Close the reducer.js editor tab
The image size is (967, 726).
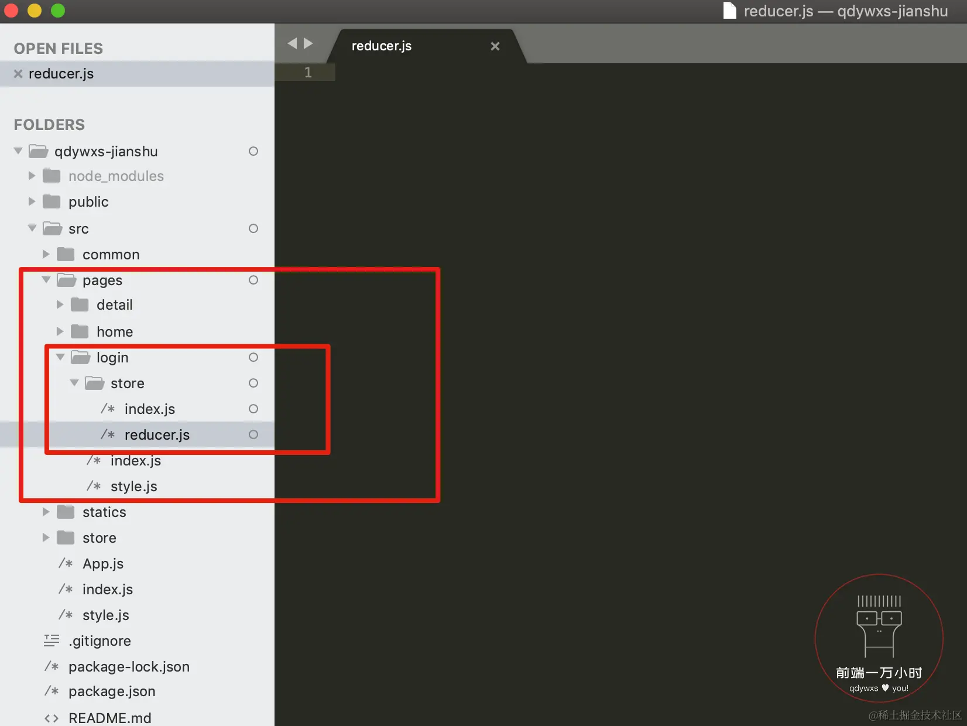tap(495, 46)
